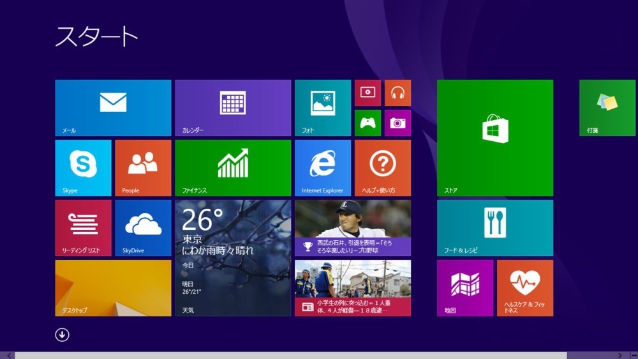Open the Help + Tips (ヘルプ+使い方) tile
638x359 pixels.
coord(382,167)
